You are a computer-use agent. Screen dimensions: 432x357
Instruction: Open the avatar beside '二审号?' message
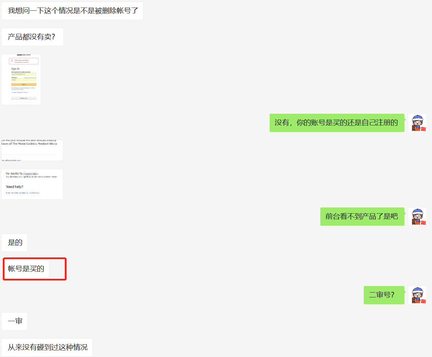418,295
